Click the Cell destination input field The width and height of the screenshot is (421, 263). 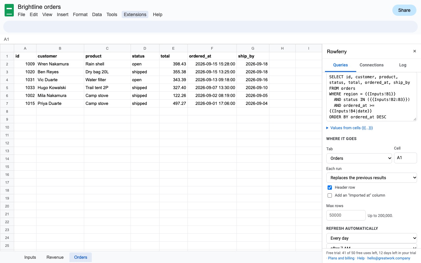[406, 158]
